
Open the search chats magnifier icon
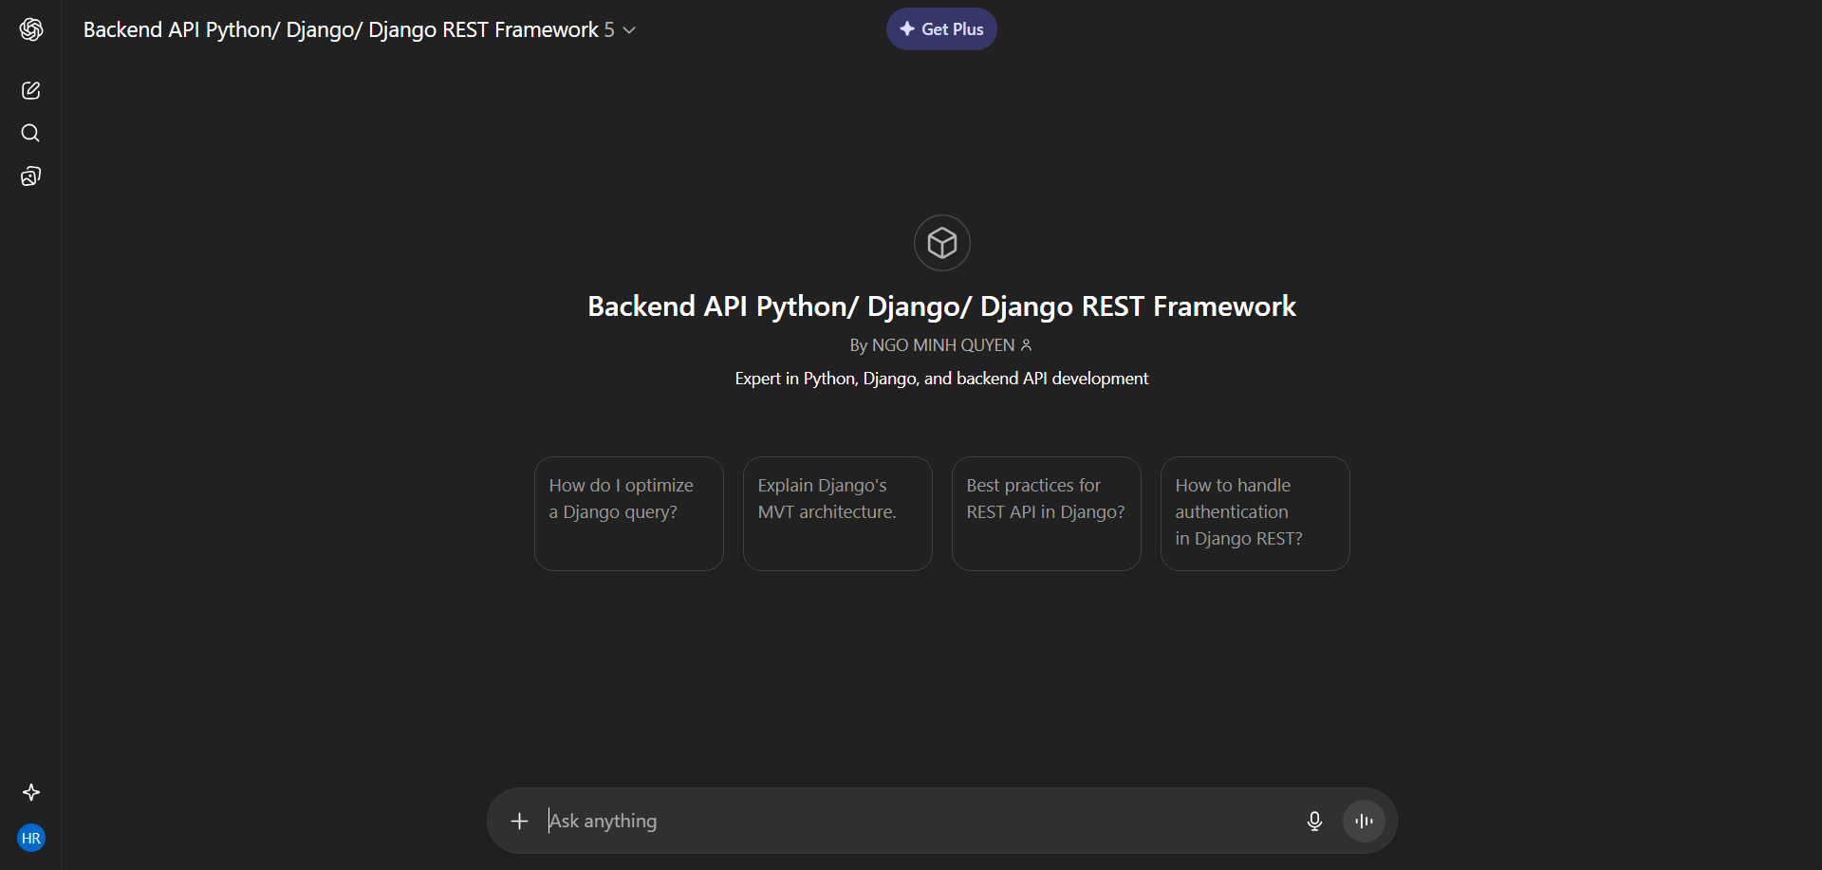click(31, 133)
